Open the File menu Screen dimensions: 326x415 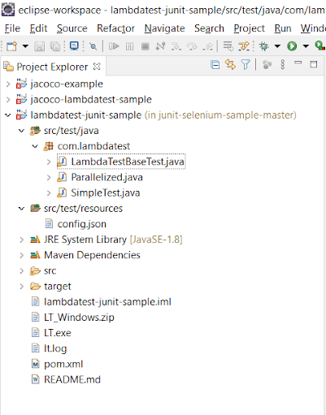12,28
